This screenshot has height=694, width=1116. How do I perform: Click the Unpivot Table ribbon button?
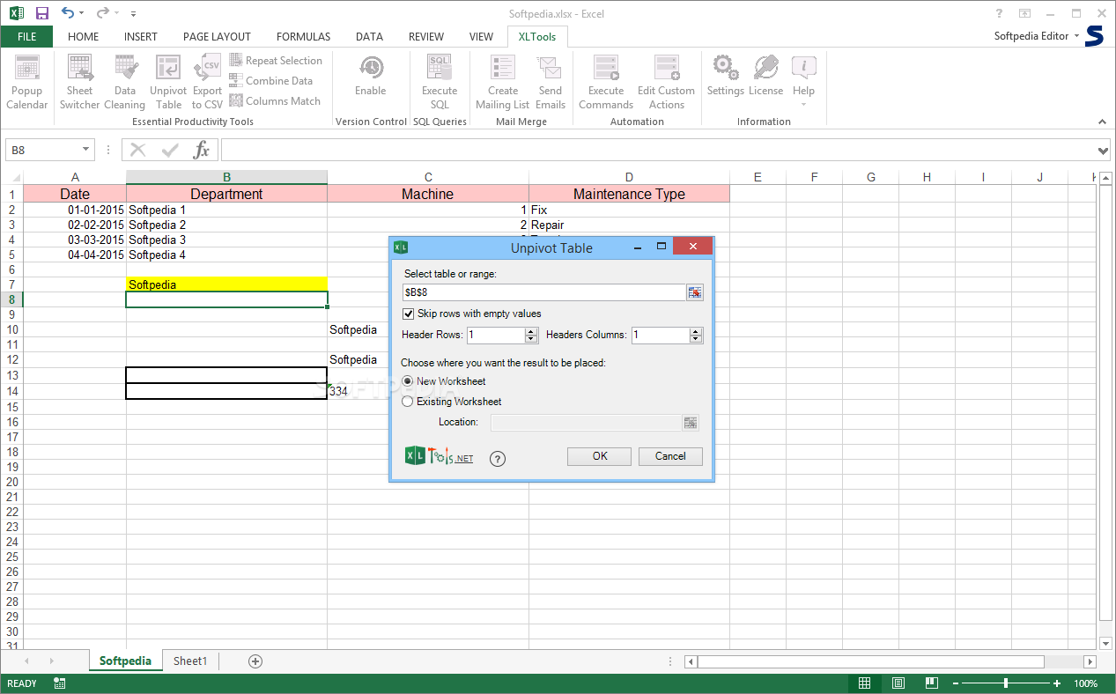coord(168,81)
